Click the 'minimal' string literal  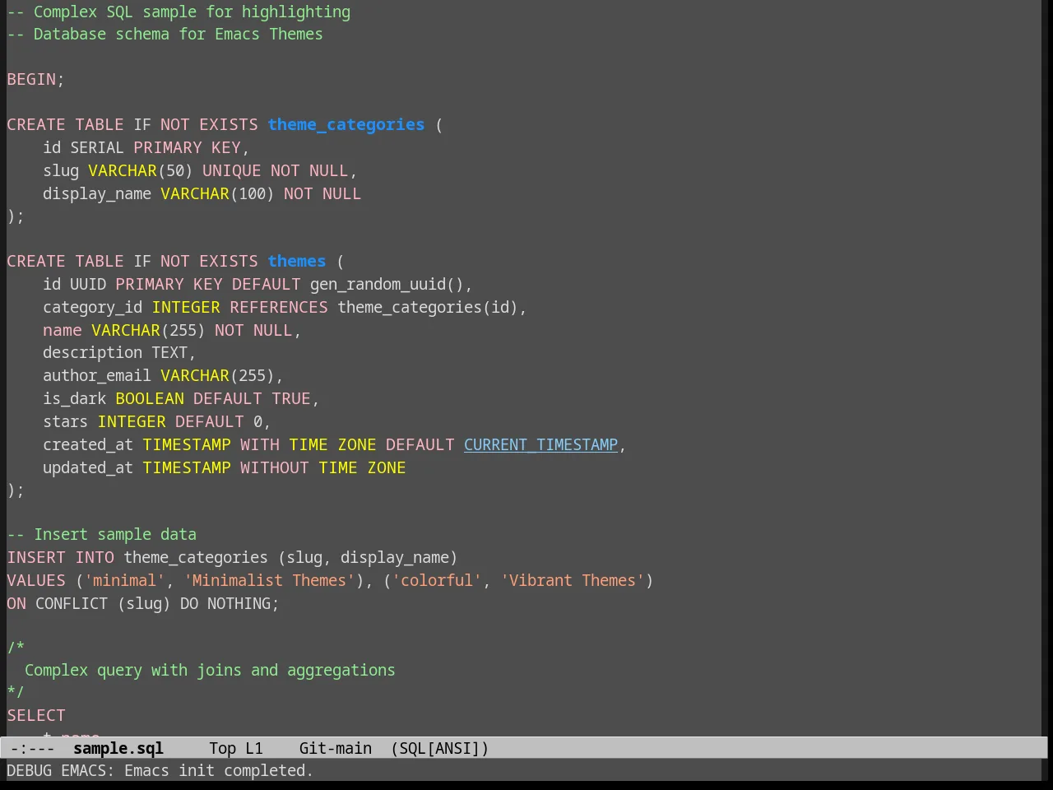coord(124,580)
